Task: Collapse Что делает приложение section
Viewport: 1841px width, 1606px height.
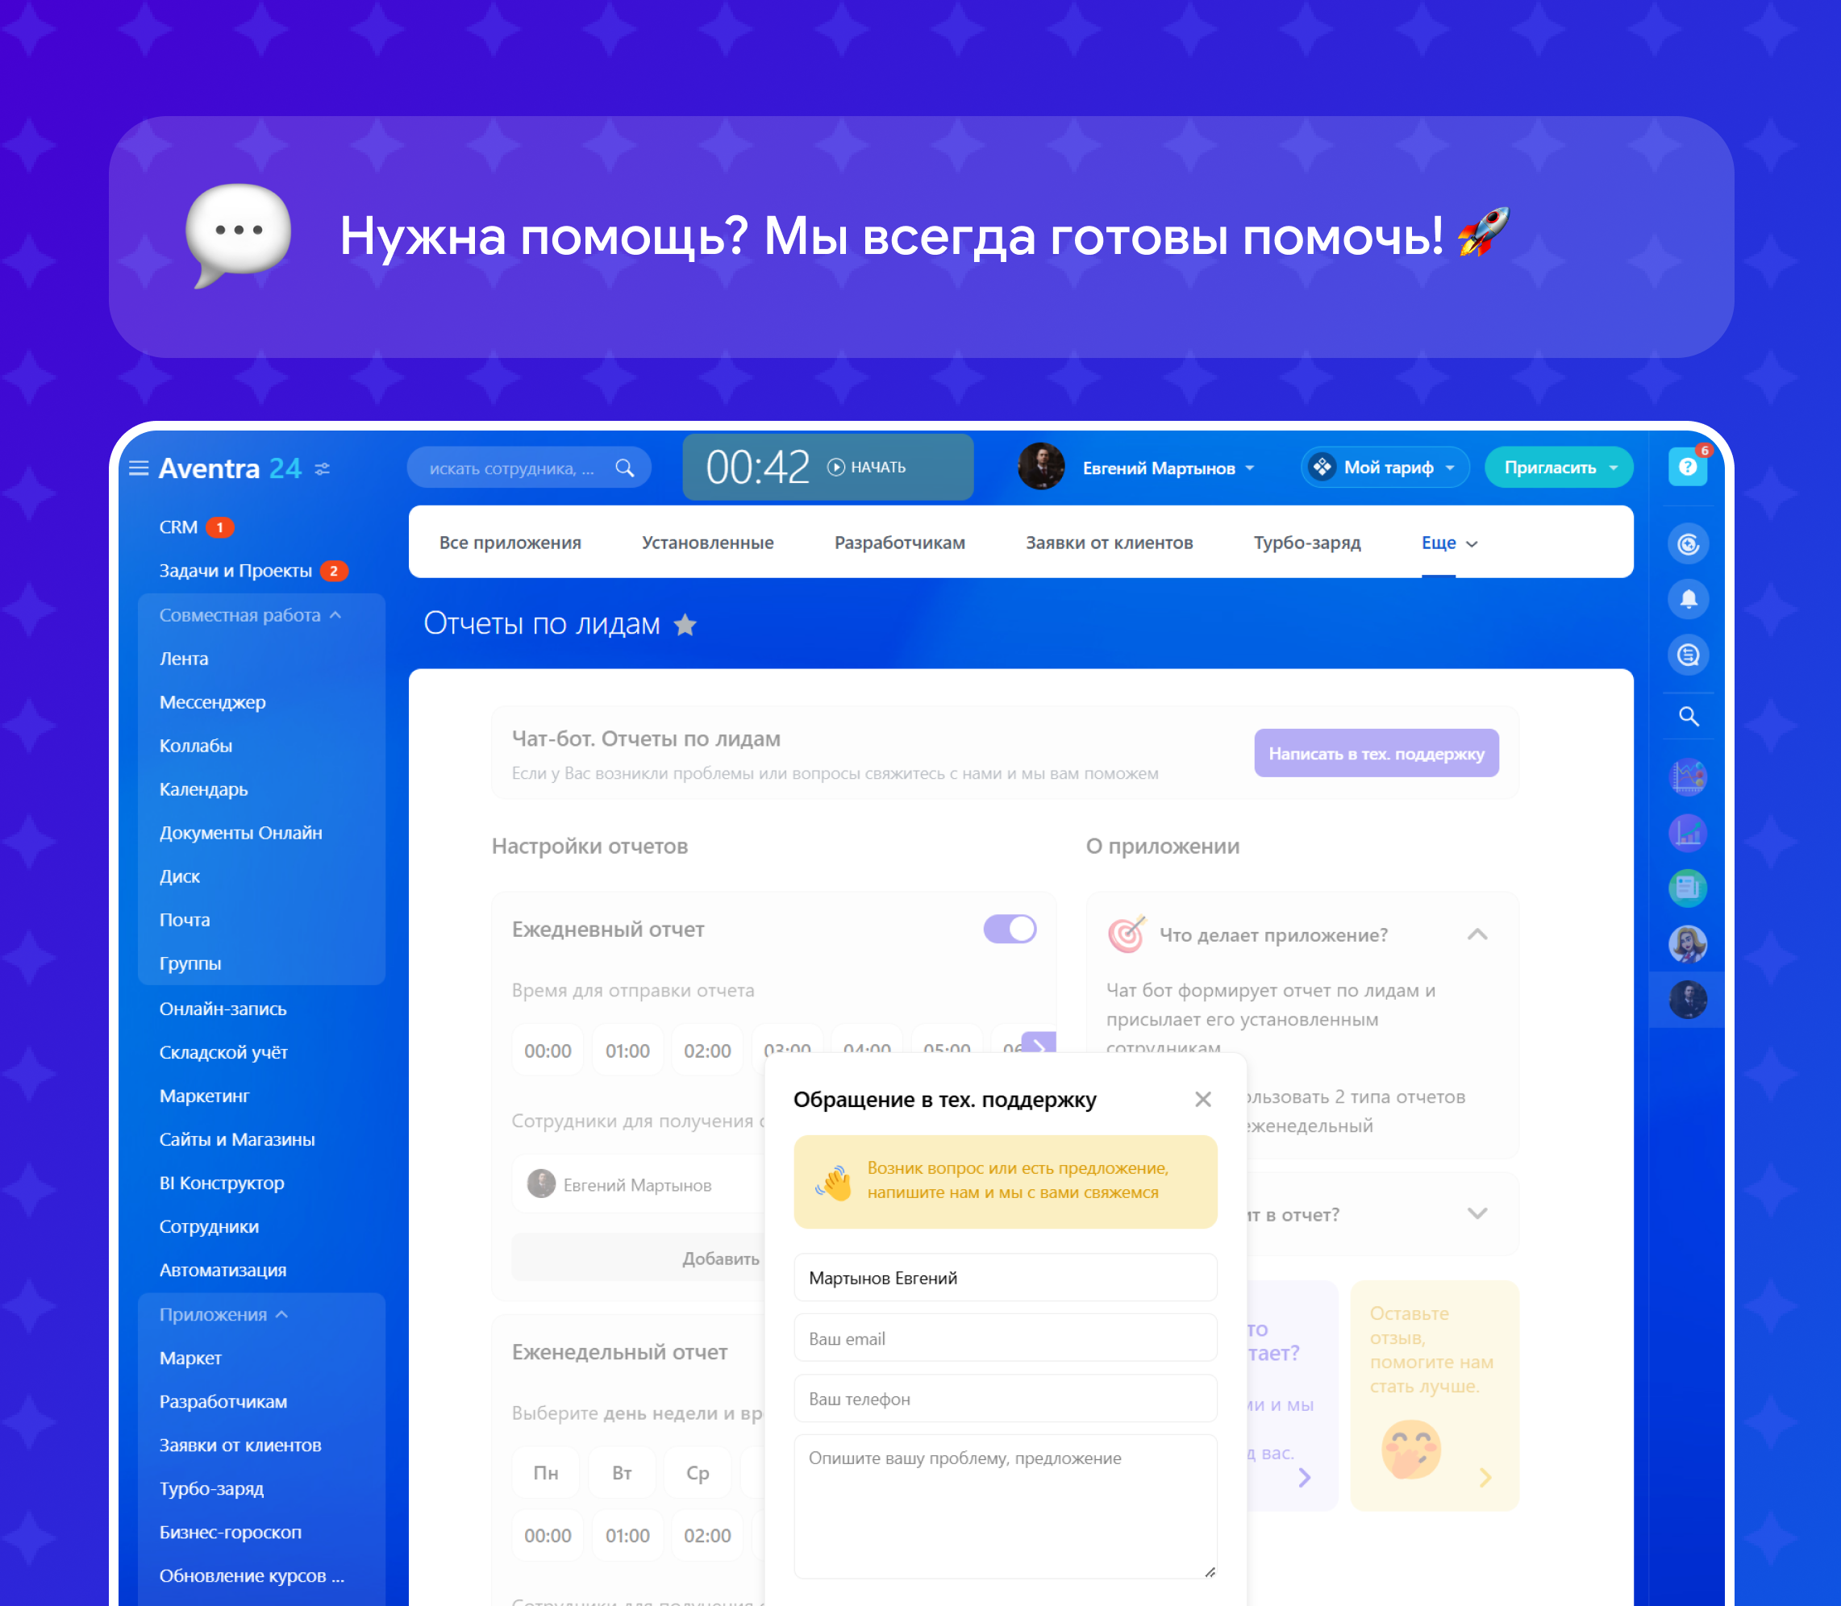Action: click(x=1477, y=934)
